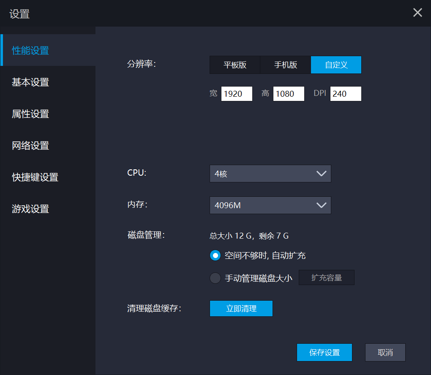Open 快捷键设置 page
Viewport: 431px width, 375px height.
[35, 177]
